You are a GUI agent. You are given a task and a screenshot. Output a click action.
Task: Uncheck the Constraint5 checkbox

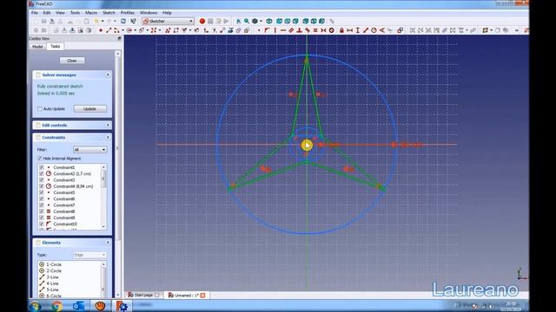(x=42, y=192)
